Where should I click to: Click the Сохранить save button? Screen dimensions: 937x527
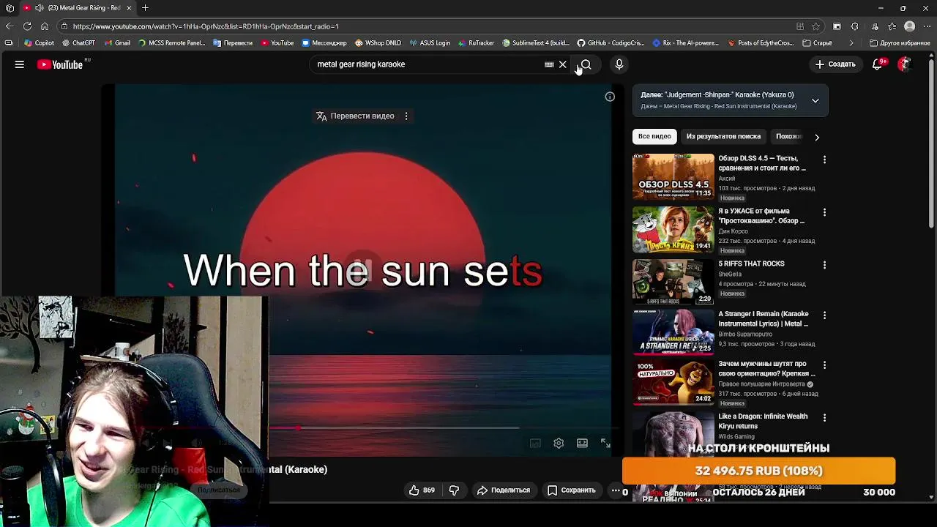(572, 490)
